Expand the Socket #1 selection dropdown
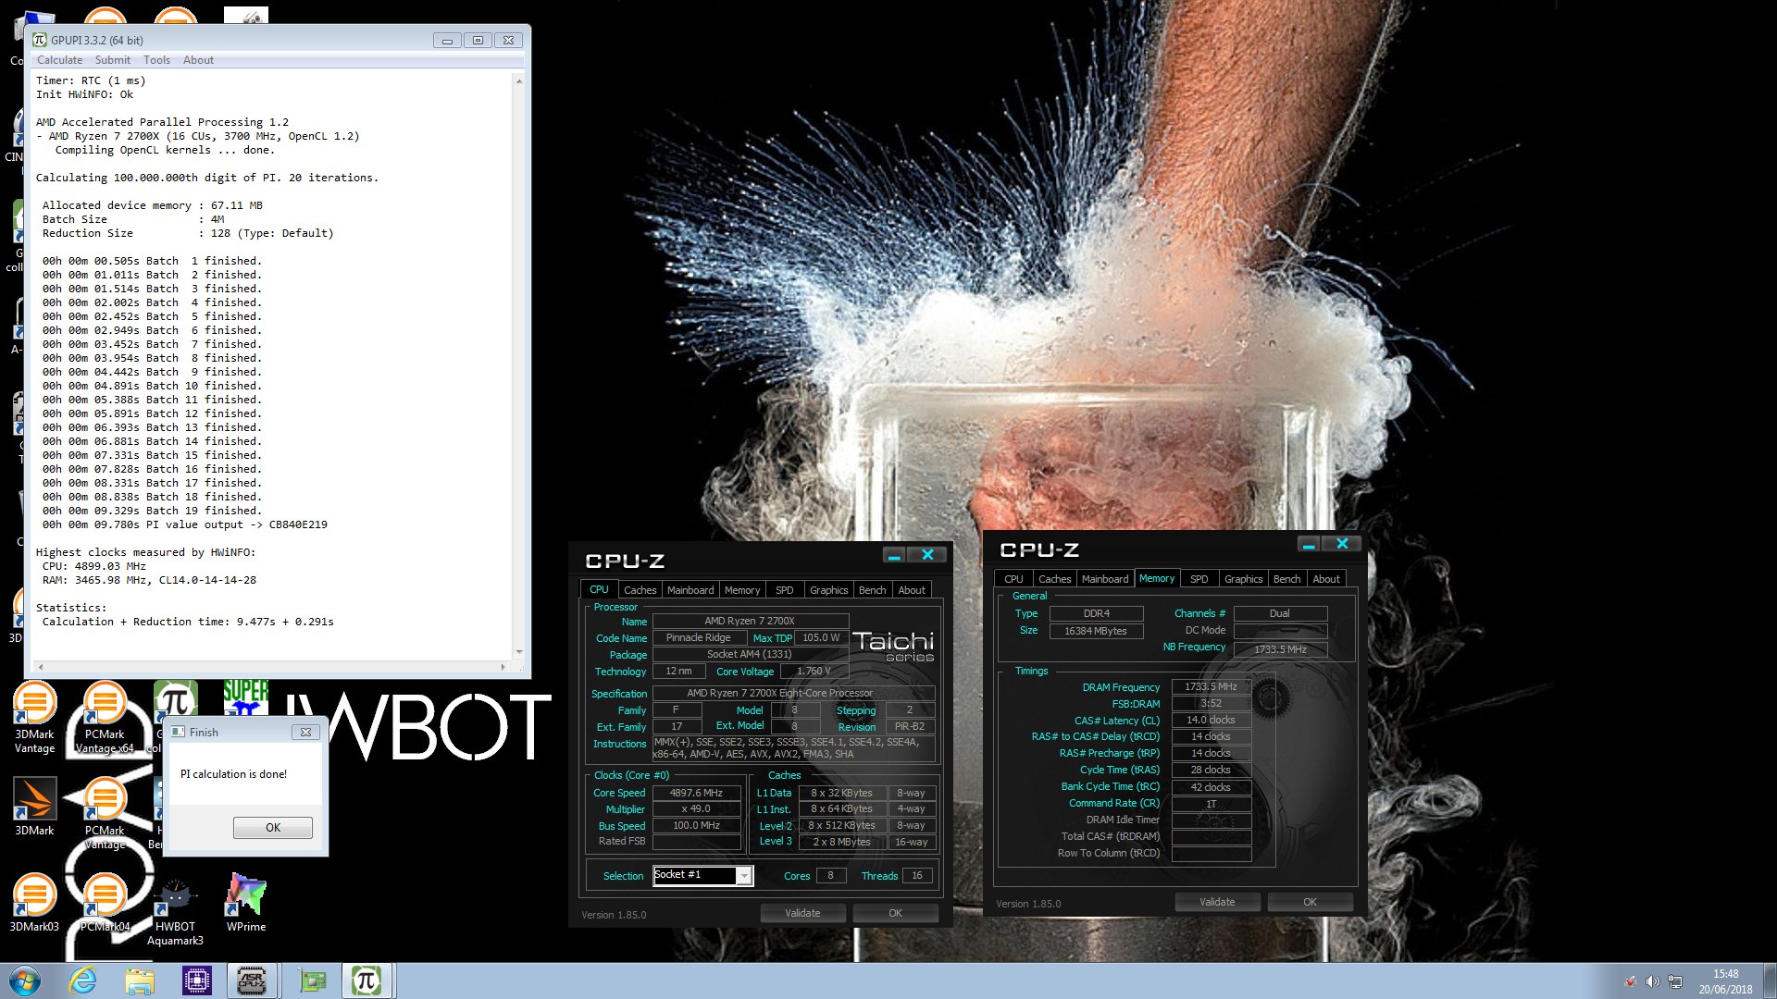Screen dimensions: 1777x999 743,876
